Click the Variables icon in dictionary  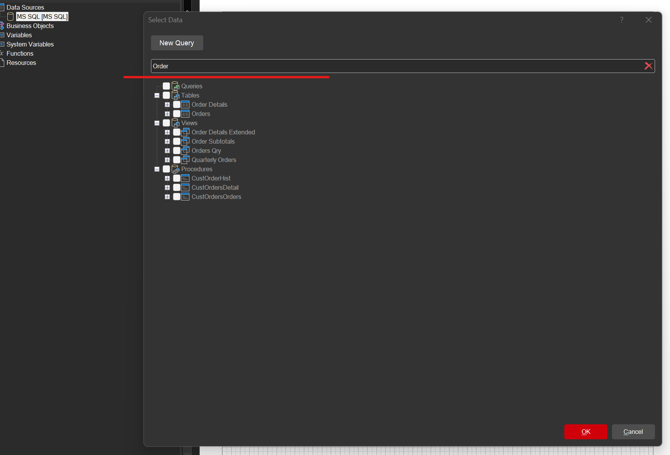click(2, 35)
